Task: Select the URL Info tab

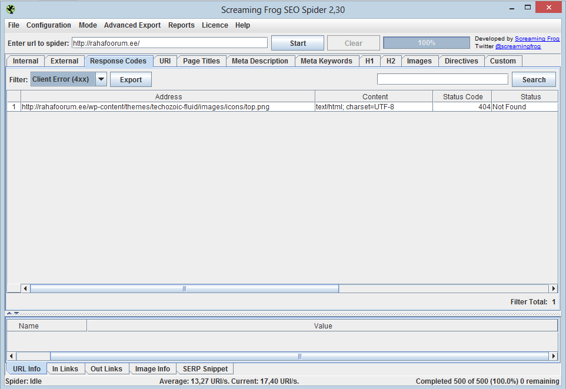Action: tap(26, 369)
